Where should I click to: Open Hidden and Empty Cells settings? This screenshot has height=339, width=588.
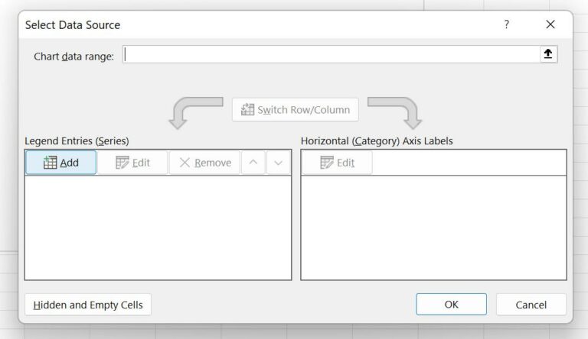88,305
